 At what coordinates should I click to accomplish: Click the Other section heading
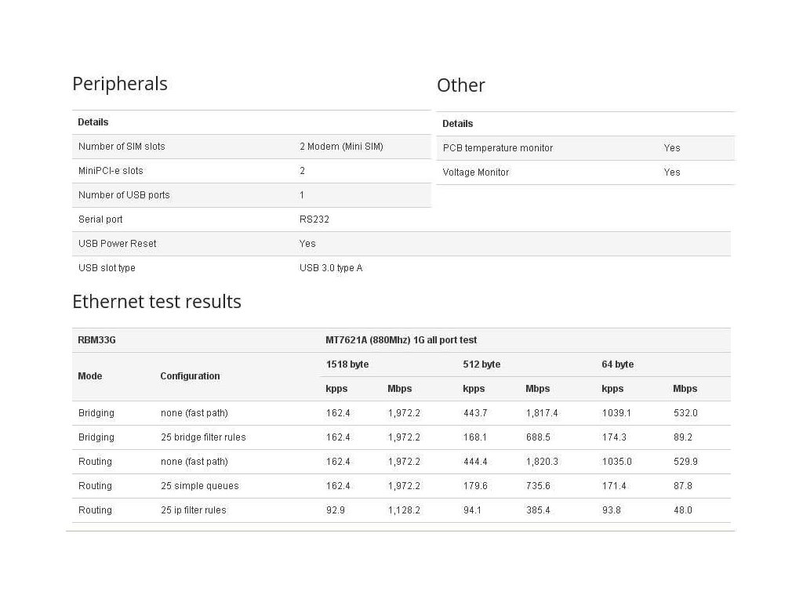461,85
